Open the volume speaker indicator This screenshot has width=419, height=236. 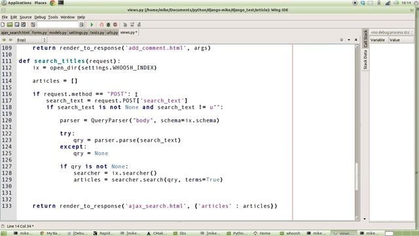[396, 3]
